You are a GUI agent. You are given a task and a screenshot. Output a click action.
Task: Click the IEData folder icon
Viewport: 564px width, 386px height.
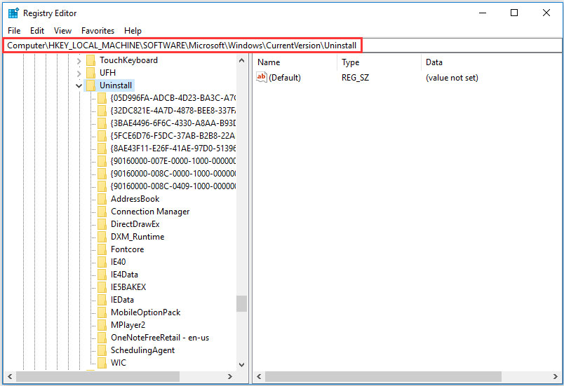[x=102, y=299]
